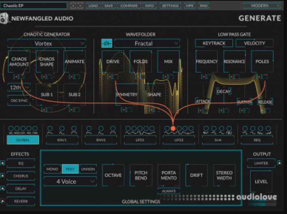287x214 pixels.
Task: Select the PRS modulation source circle
Action: tap(29, 128)
